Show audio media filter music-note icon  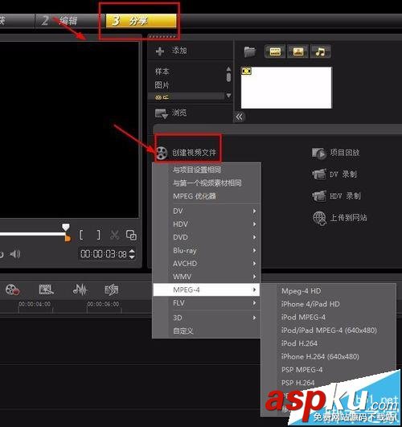[321, 51]
